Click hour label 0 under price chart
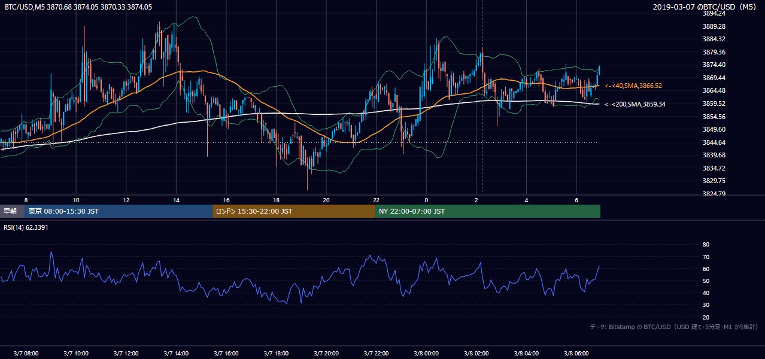The width and height of the screenshot is (765, 359). (426, 200)
